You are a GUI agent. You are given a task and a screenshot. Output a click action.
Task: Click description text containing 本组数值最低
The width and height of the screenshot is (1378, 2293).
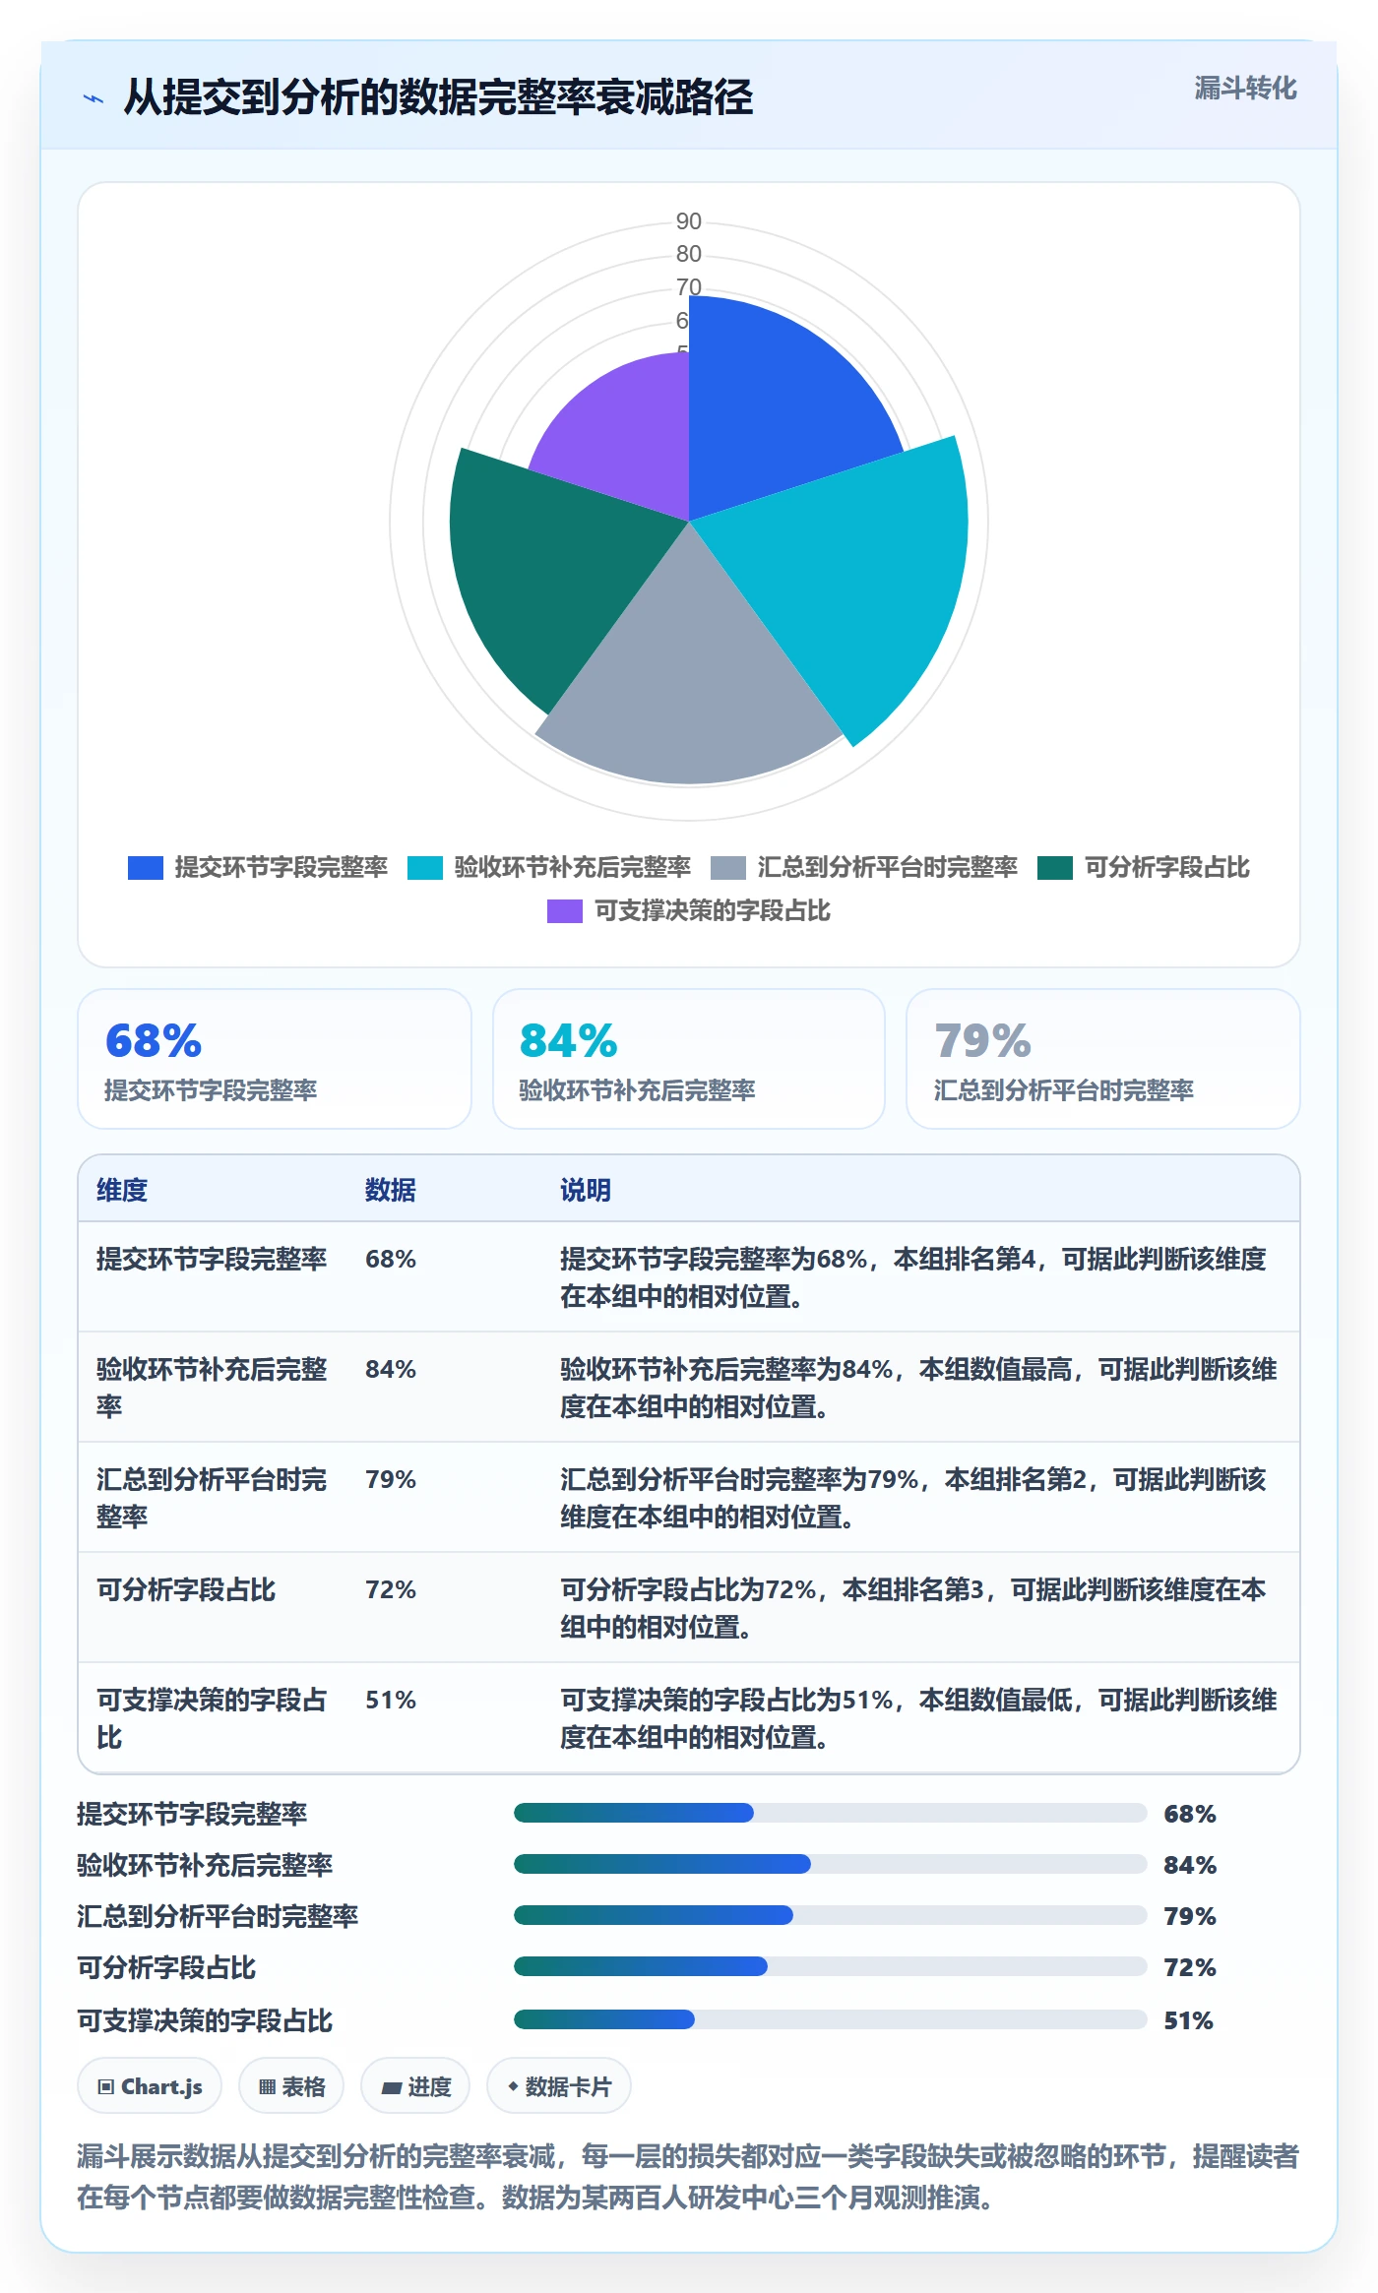[x=918, y=1718]
